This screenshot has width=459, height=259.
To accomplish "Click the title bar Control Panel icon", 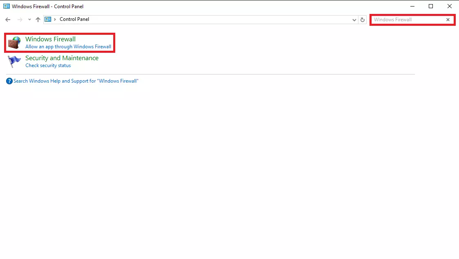I will [7, 6].
